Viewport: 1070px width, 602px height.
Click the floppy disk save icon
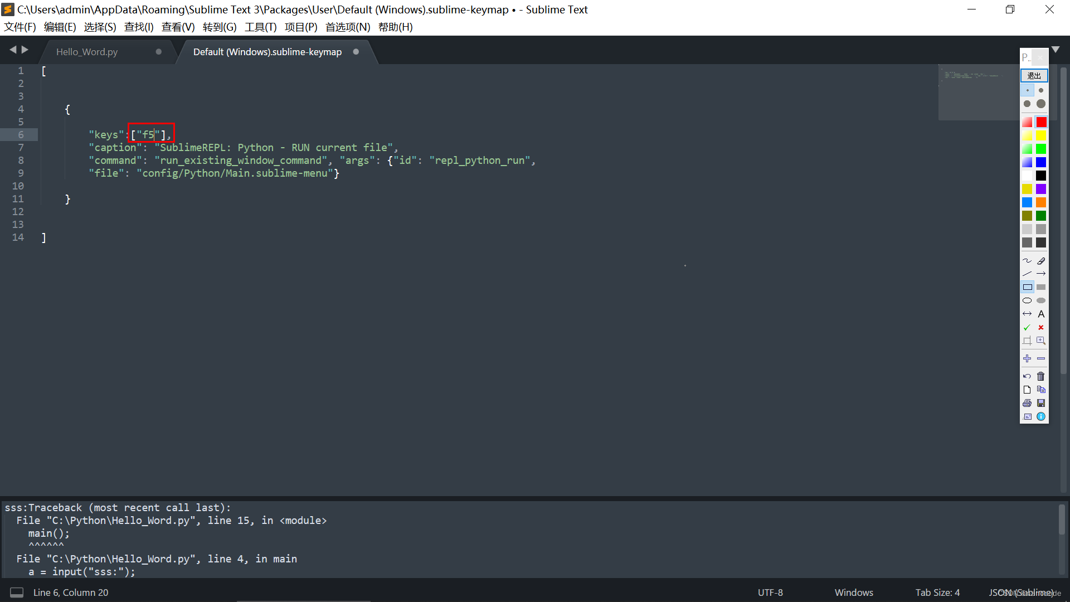(1041, 403)
